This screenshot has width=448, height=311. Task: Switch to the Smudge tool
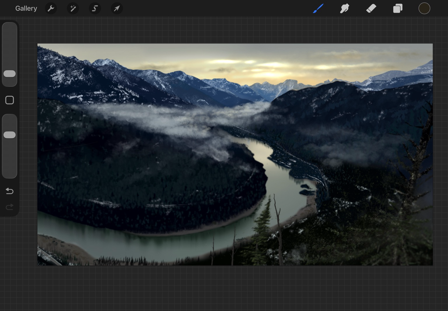[x=344, y=8]
